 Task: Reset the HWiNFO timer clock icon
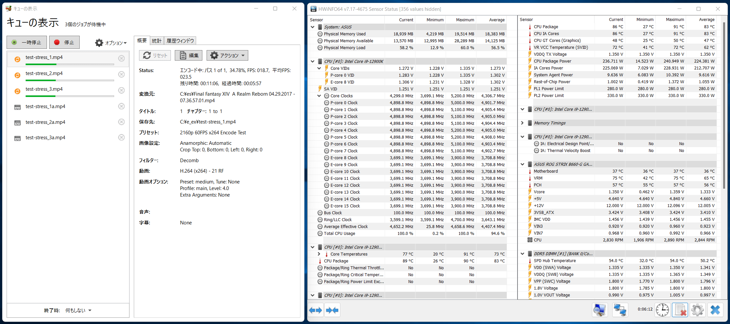coord(662,310)
